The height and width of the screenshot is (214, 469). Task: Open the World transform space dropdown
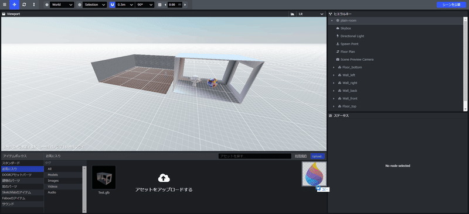(62, 5)
